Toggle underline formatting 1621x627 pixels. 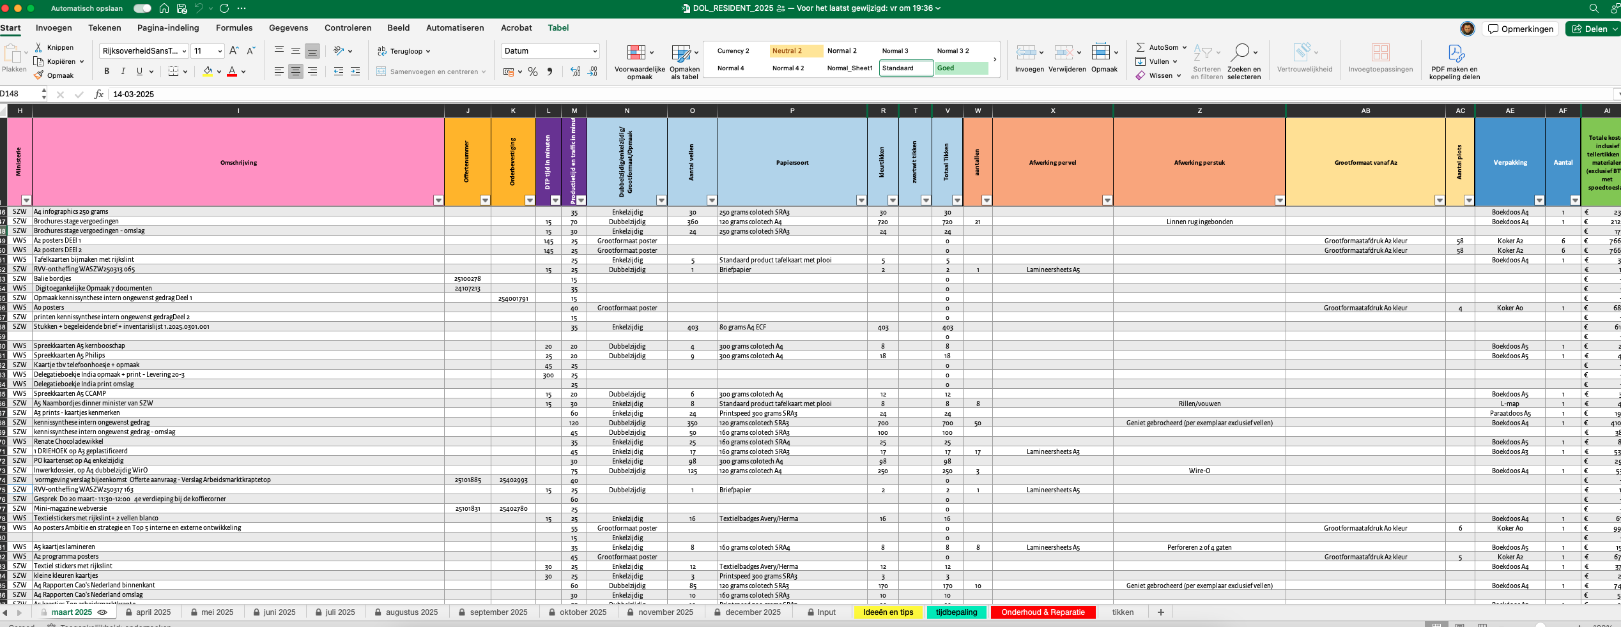coord(139,72)
